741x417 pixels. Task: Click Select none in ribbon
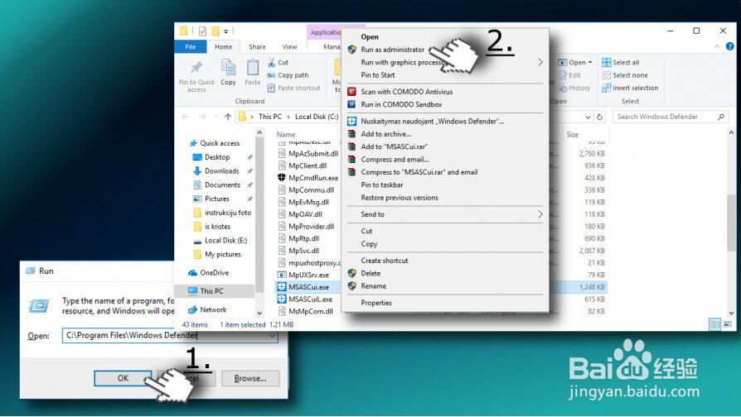tap(625, 75)
